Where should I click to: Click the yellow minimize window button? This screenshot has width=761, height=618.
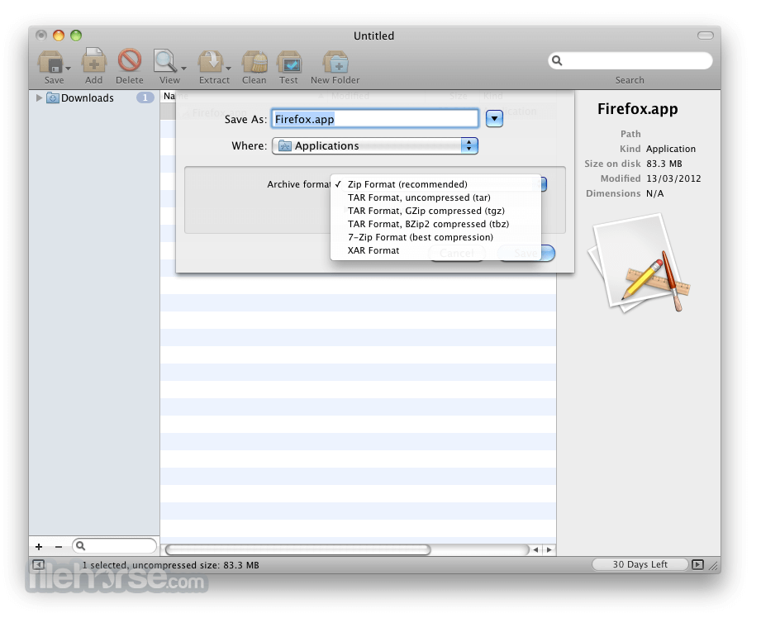pos(59,36)
